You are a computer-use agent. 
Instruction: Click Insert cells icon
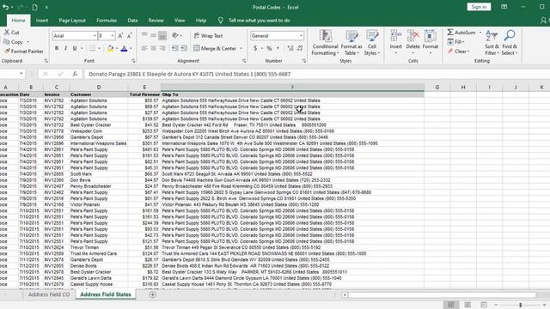[395, 36]
